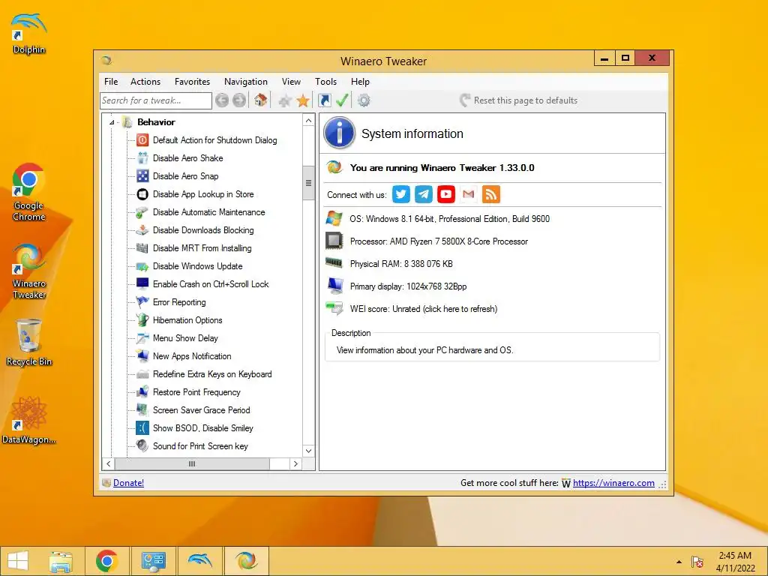Select Hibernation Options in tree

(x=187, y=320)
